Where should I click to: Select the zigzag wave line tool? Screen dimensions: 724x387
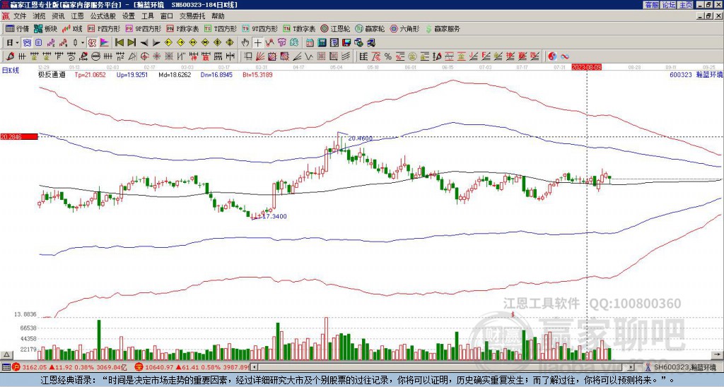tap(308, 56)
